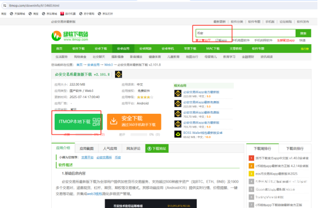Click the screenshot thumbnail below description

pyautogui.click(x=151, y=203)
